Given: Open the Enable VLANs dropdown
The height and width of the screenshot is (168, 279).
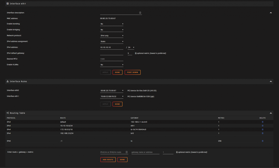Looking at the screenshot, I should 112,65.
